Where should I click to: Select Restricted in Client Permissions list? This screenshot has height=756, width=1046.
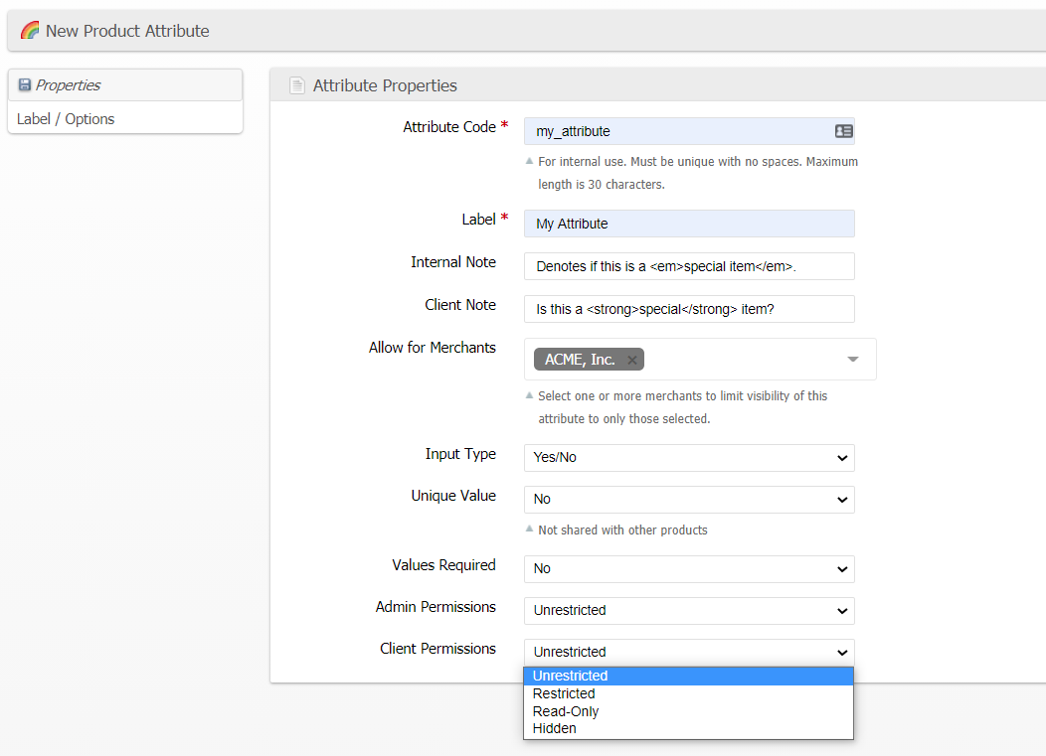(x=688, y=693)
